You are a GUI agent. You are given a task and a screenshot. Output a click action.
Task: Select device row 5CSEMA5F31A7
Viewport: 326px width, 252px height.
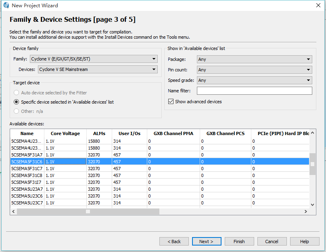(x=160, y=155)
